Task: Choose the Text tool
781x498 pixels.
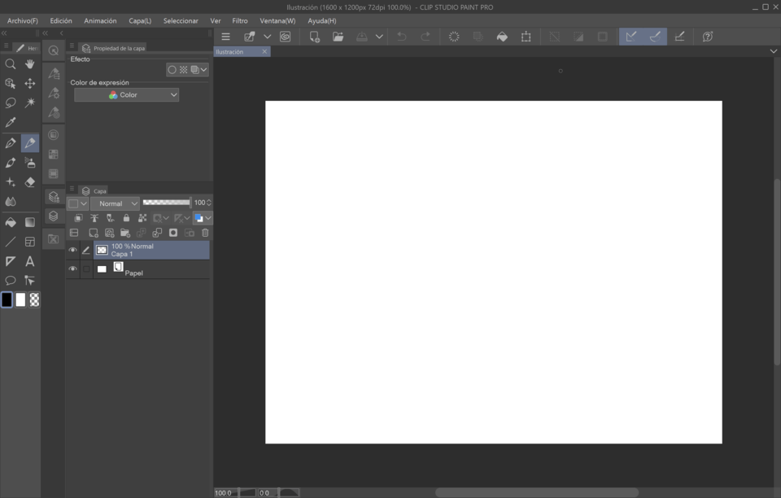Action: pos(29,261)
